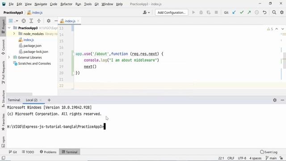The image size is (286, 161).
Task: Click PracticeApp3 breadcrumb in navigation bar
Action: pyautogui.click(x=13, y=13)
